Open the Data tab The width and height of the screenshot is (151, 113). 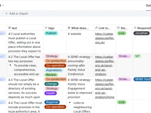click(149, 5)
